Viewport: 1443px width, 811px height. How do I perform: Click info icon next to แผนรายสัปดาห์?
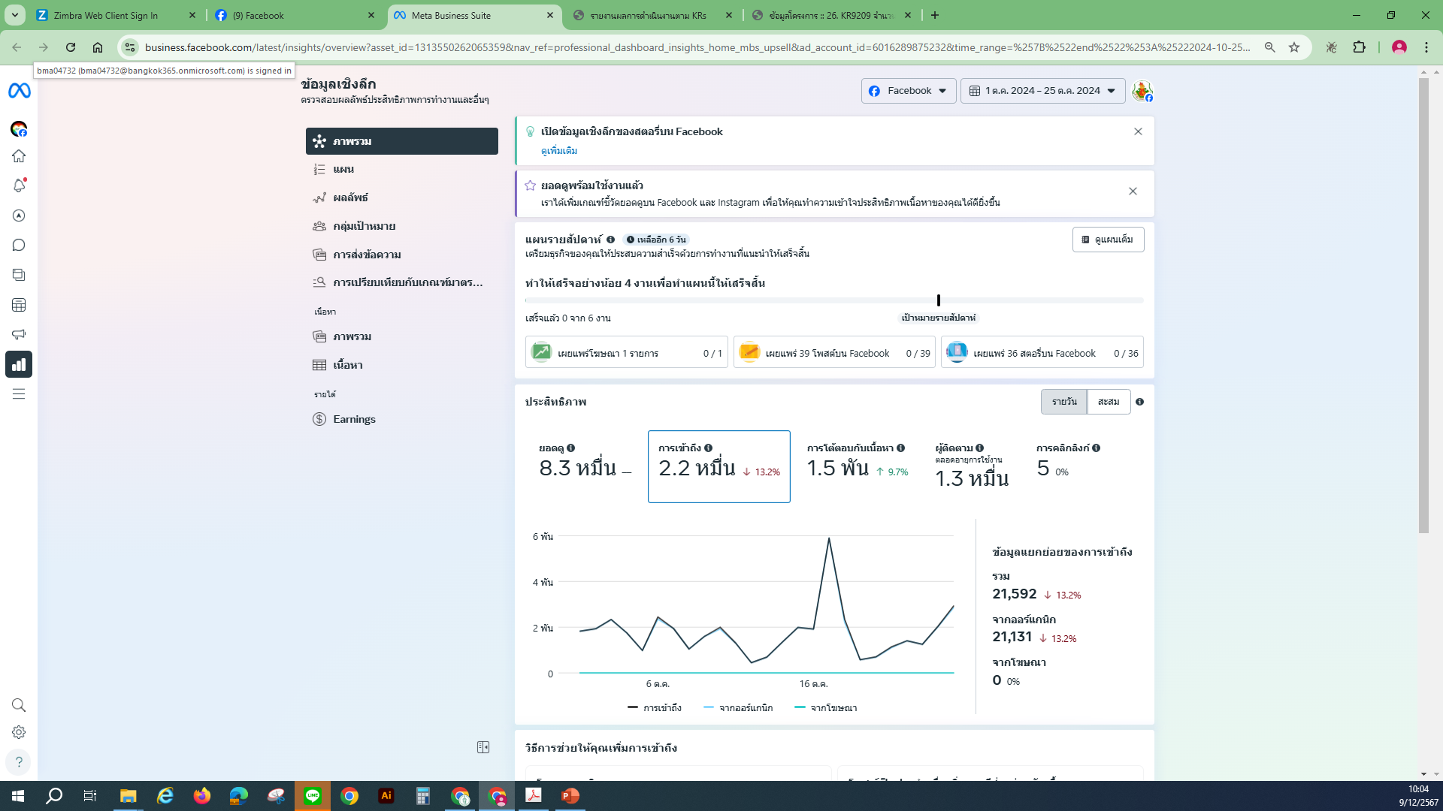click(611, 240)
